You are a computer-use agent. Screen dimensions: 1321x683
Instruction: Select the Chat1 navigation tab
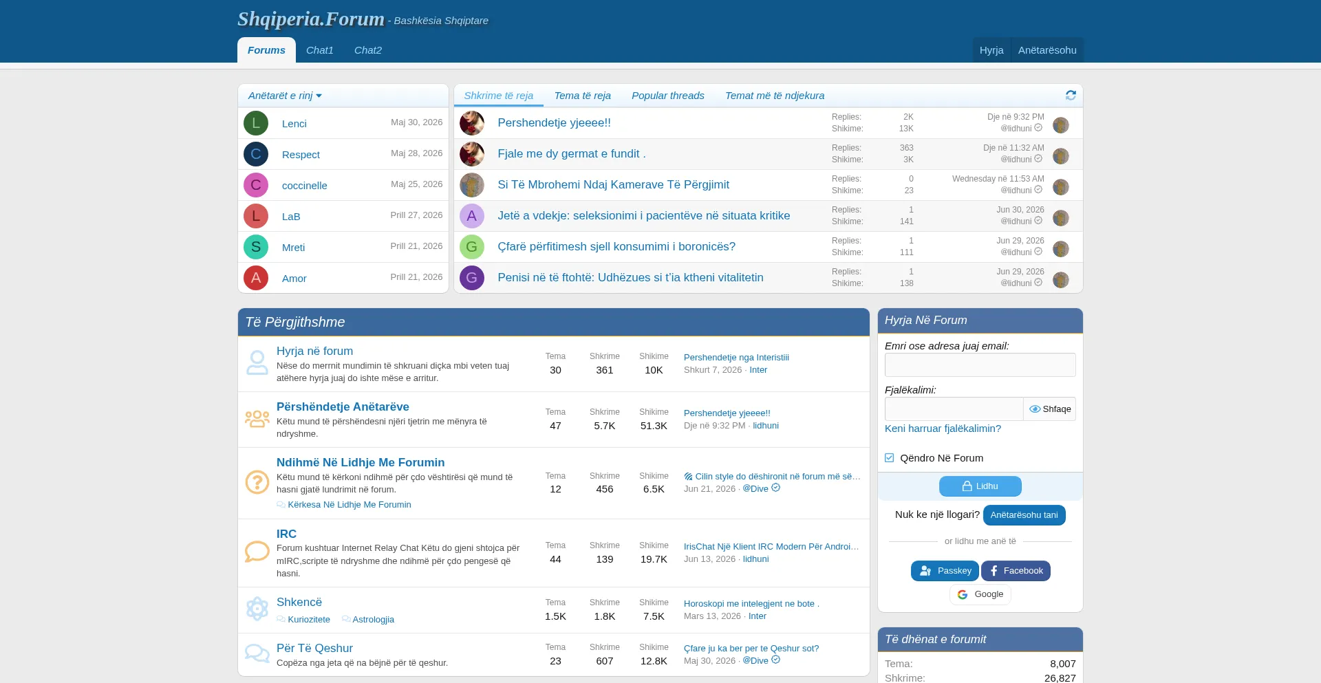click(320, 50)
